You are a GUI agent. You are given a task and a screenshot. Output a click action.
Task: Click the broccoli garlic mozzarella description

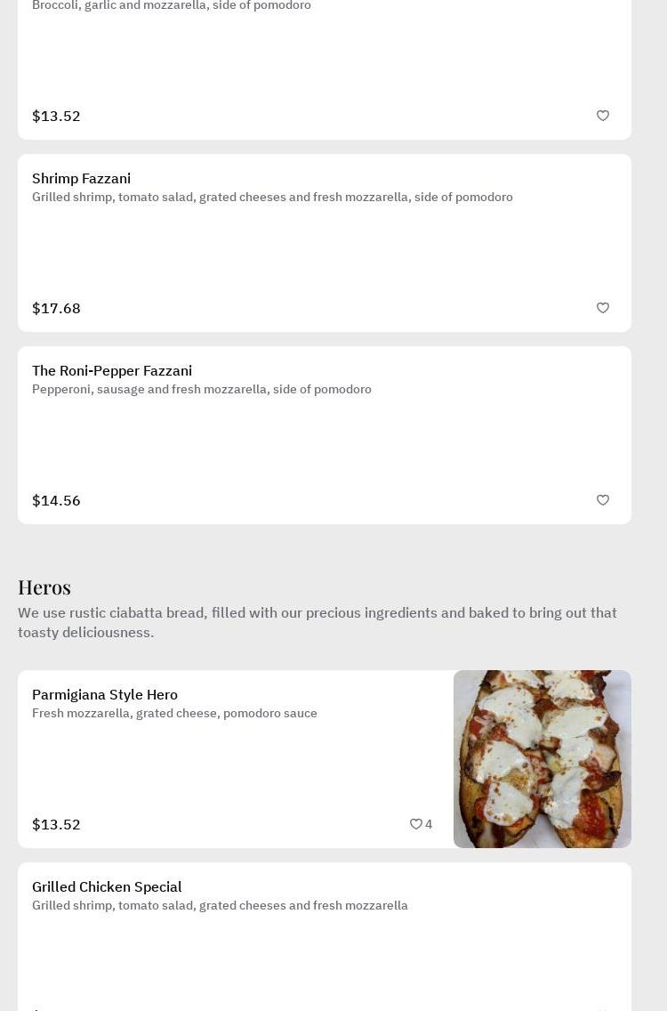[172, 5]
